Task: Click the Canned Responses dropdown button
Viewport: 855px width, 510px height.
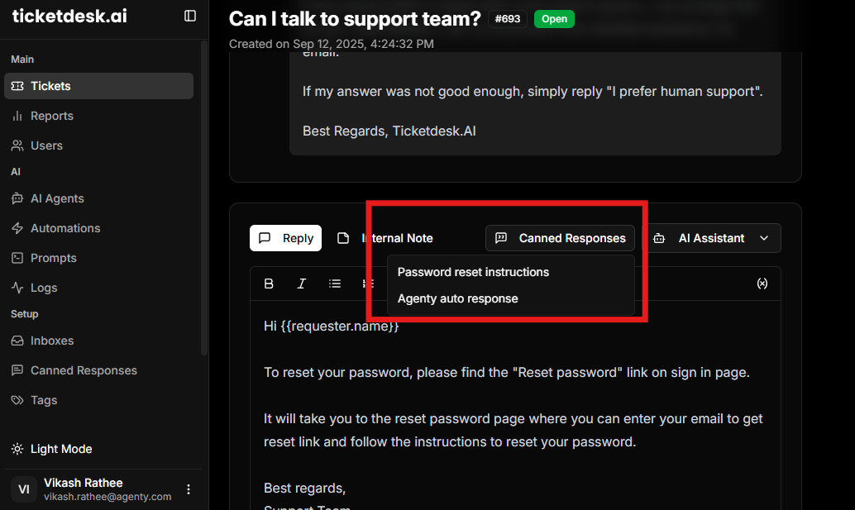Action: pyautogui.click(x=560, y=238)
